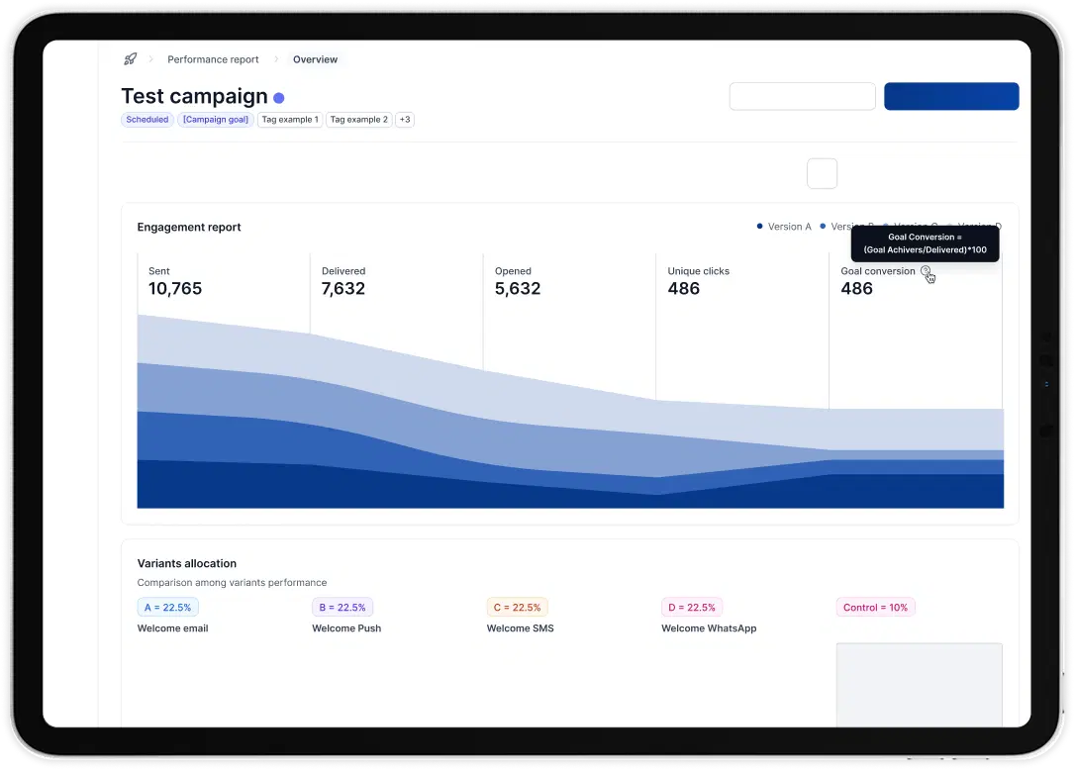Select the Tag example 2 chip

point(359,120)
